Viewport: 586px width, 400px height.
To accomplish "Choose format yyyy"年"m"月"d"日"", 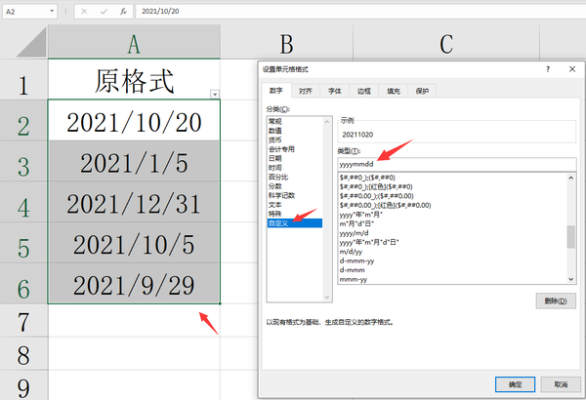I will [452, 242].
